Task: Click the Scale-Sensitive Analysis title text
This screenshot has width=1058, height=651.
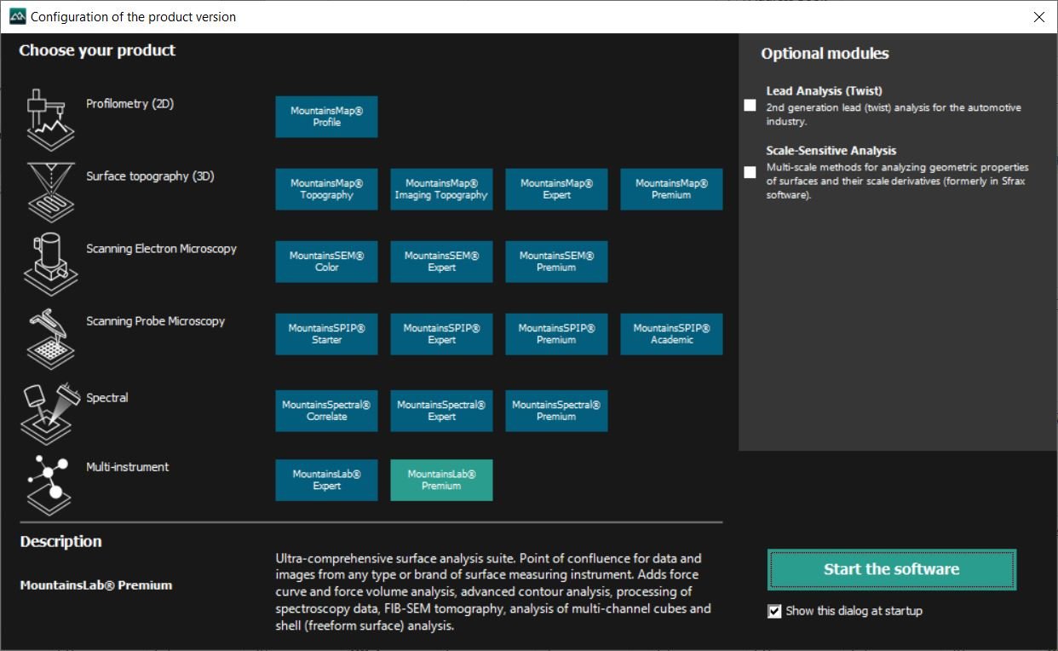Action: (831, 151)
